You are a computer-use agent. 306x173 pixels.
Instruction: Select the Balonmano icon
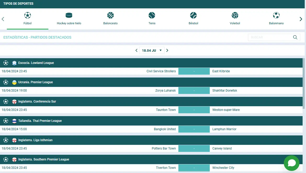(x=276, y=15)
